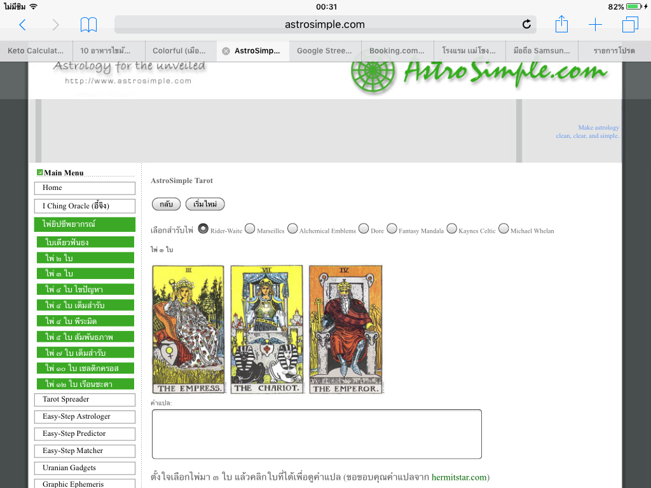Viewport: 651px width, 488px height.
Task: Open ไพ่ยิปซีพยากรณ์ menu item
Action: (x=85, y=224)
